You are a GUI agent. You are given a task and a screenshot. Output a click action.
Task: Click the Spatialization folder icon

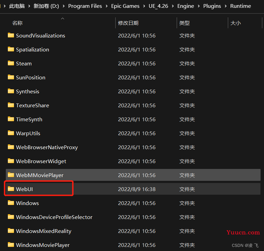11,49
